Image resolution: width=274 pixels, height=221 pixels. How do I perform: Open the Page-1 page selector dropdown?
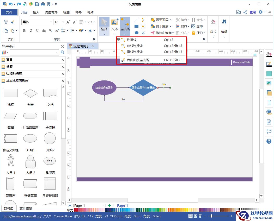coord(103,205)
